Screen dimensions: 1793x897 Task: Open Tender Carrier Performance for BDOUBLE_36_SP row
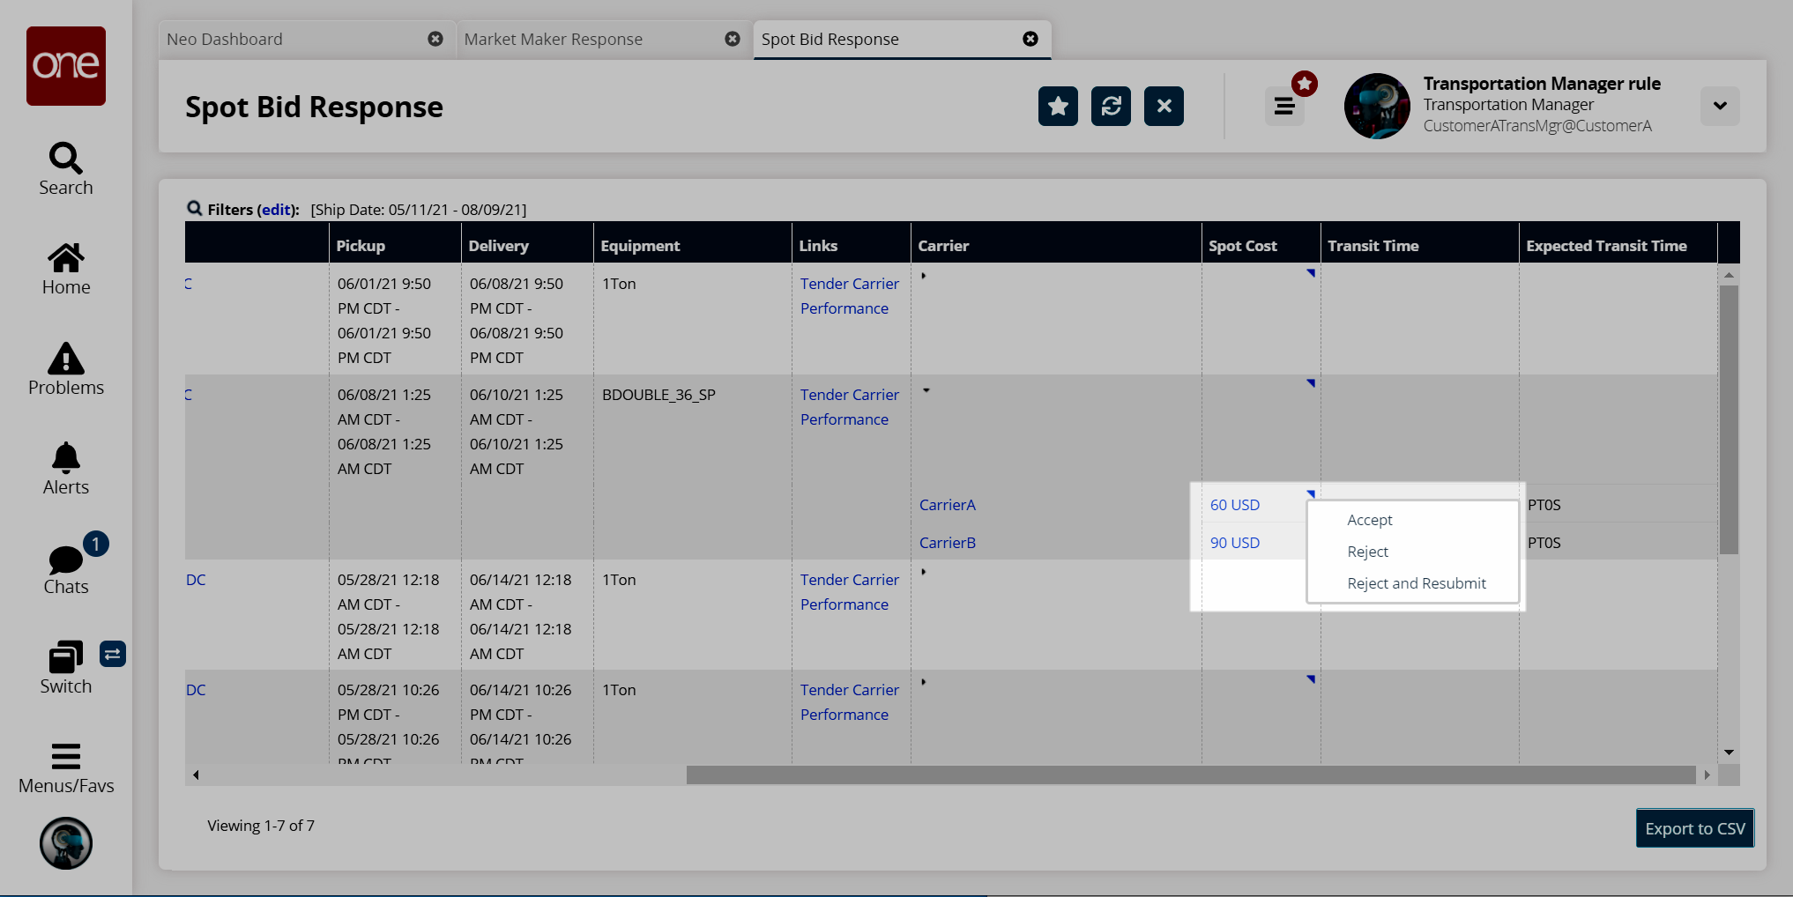pos(850,407)
